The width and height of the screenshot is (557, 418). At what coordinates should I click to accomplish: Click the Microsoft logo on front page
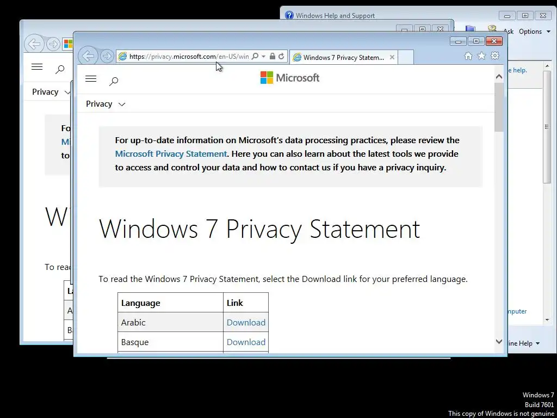point(290,77)
